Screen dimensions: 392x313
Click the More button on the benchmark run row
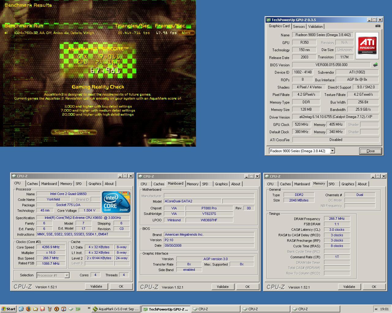click(x=186, y=33)
